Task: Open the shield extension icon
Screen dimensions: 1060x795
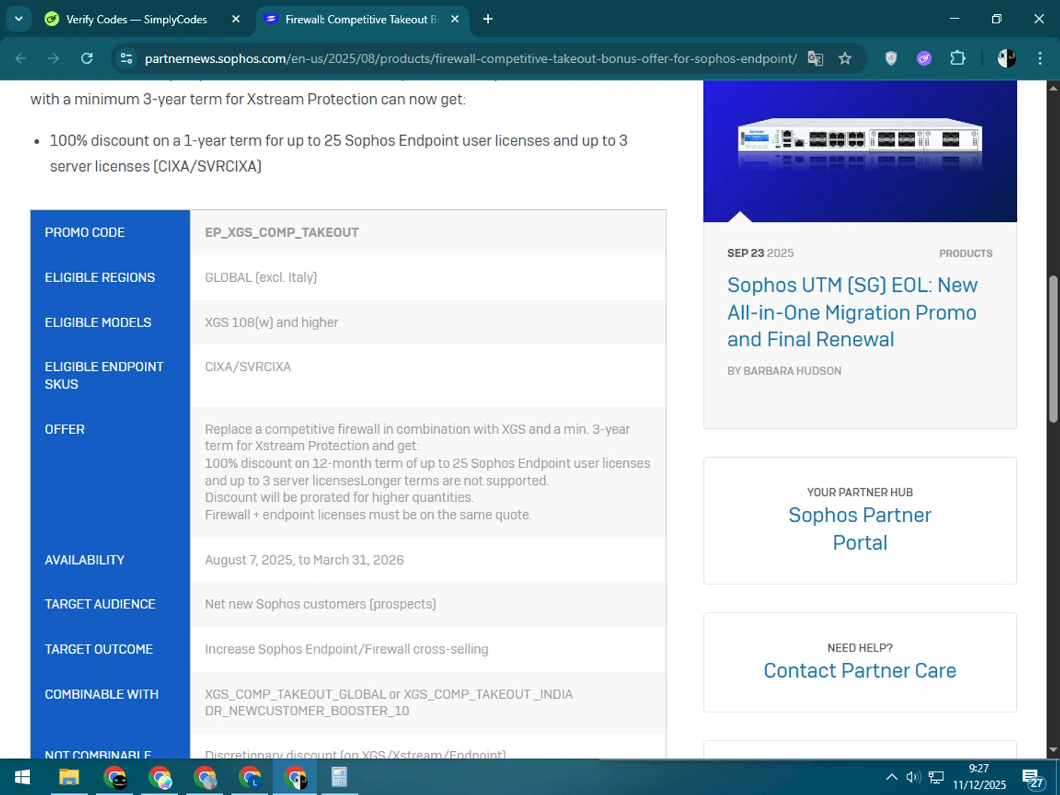Action: (891, 59)
